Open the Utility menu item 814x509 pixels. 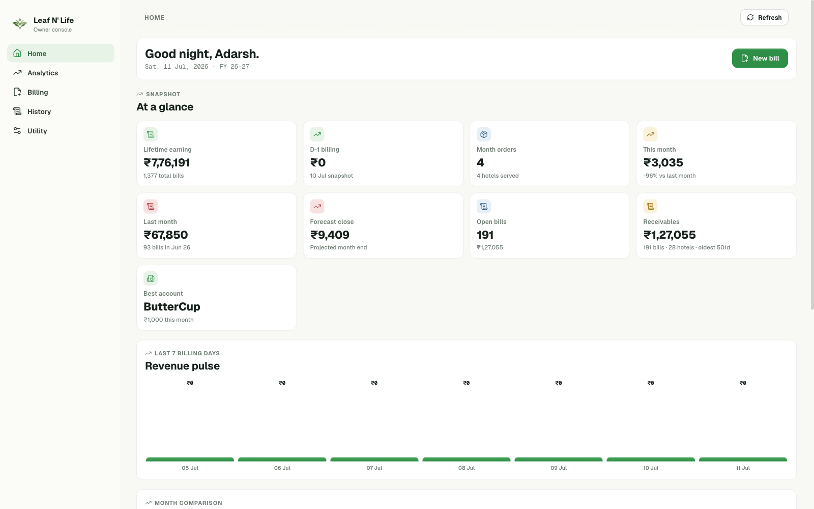tap(61, 131)
